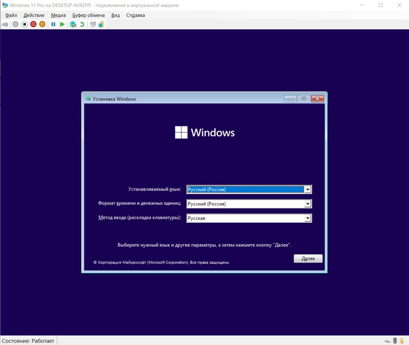Open the Буфер обмена menu
Screen dimensions: 409x345
(x=88, y=15)
